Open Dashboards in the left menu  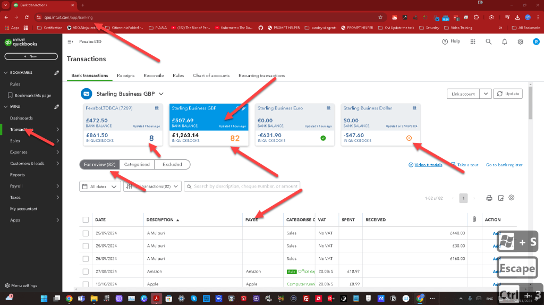pos(21,118)
